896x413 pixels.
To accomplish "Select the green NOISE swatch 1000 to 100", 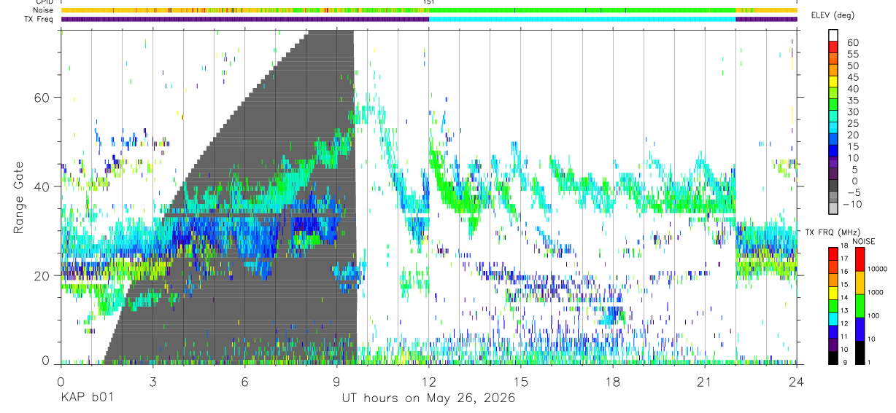I will [x=860, y=306].
